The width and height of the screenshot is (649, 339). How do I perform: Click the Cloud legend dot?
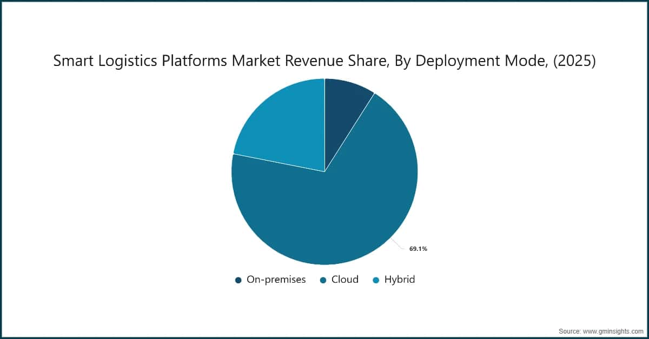(x=323, y=280)
